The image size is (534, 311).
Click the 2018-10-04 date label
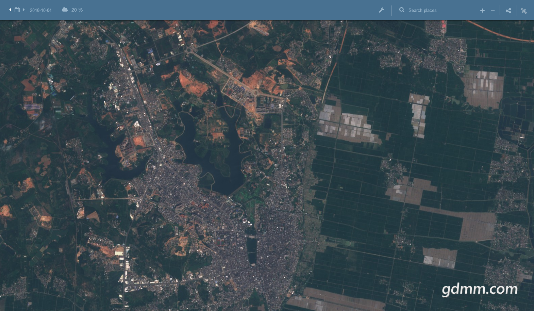40,10
